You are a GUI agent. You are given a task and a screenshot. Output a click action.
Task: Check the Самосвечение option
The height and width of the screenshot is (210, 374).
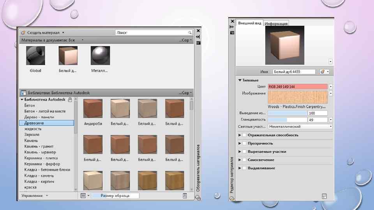pos(244,160)
